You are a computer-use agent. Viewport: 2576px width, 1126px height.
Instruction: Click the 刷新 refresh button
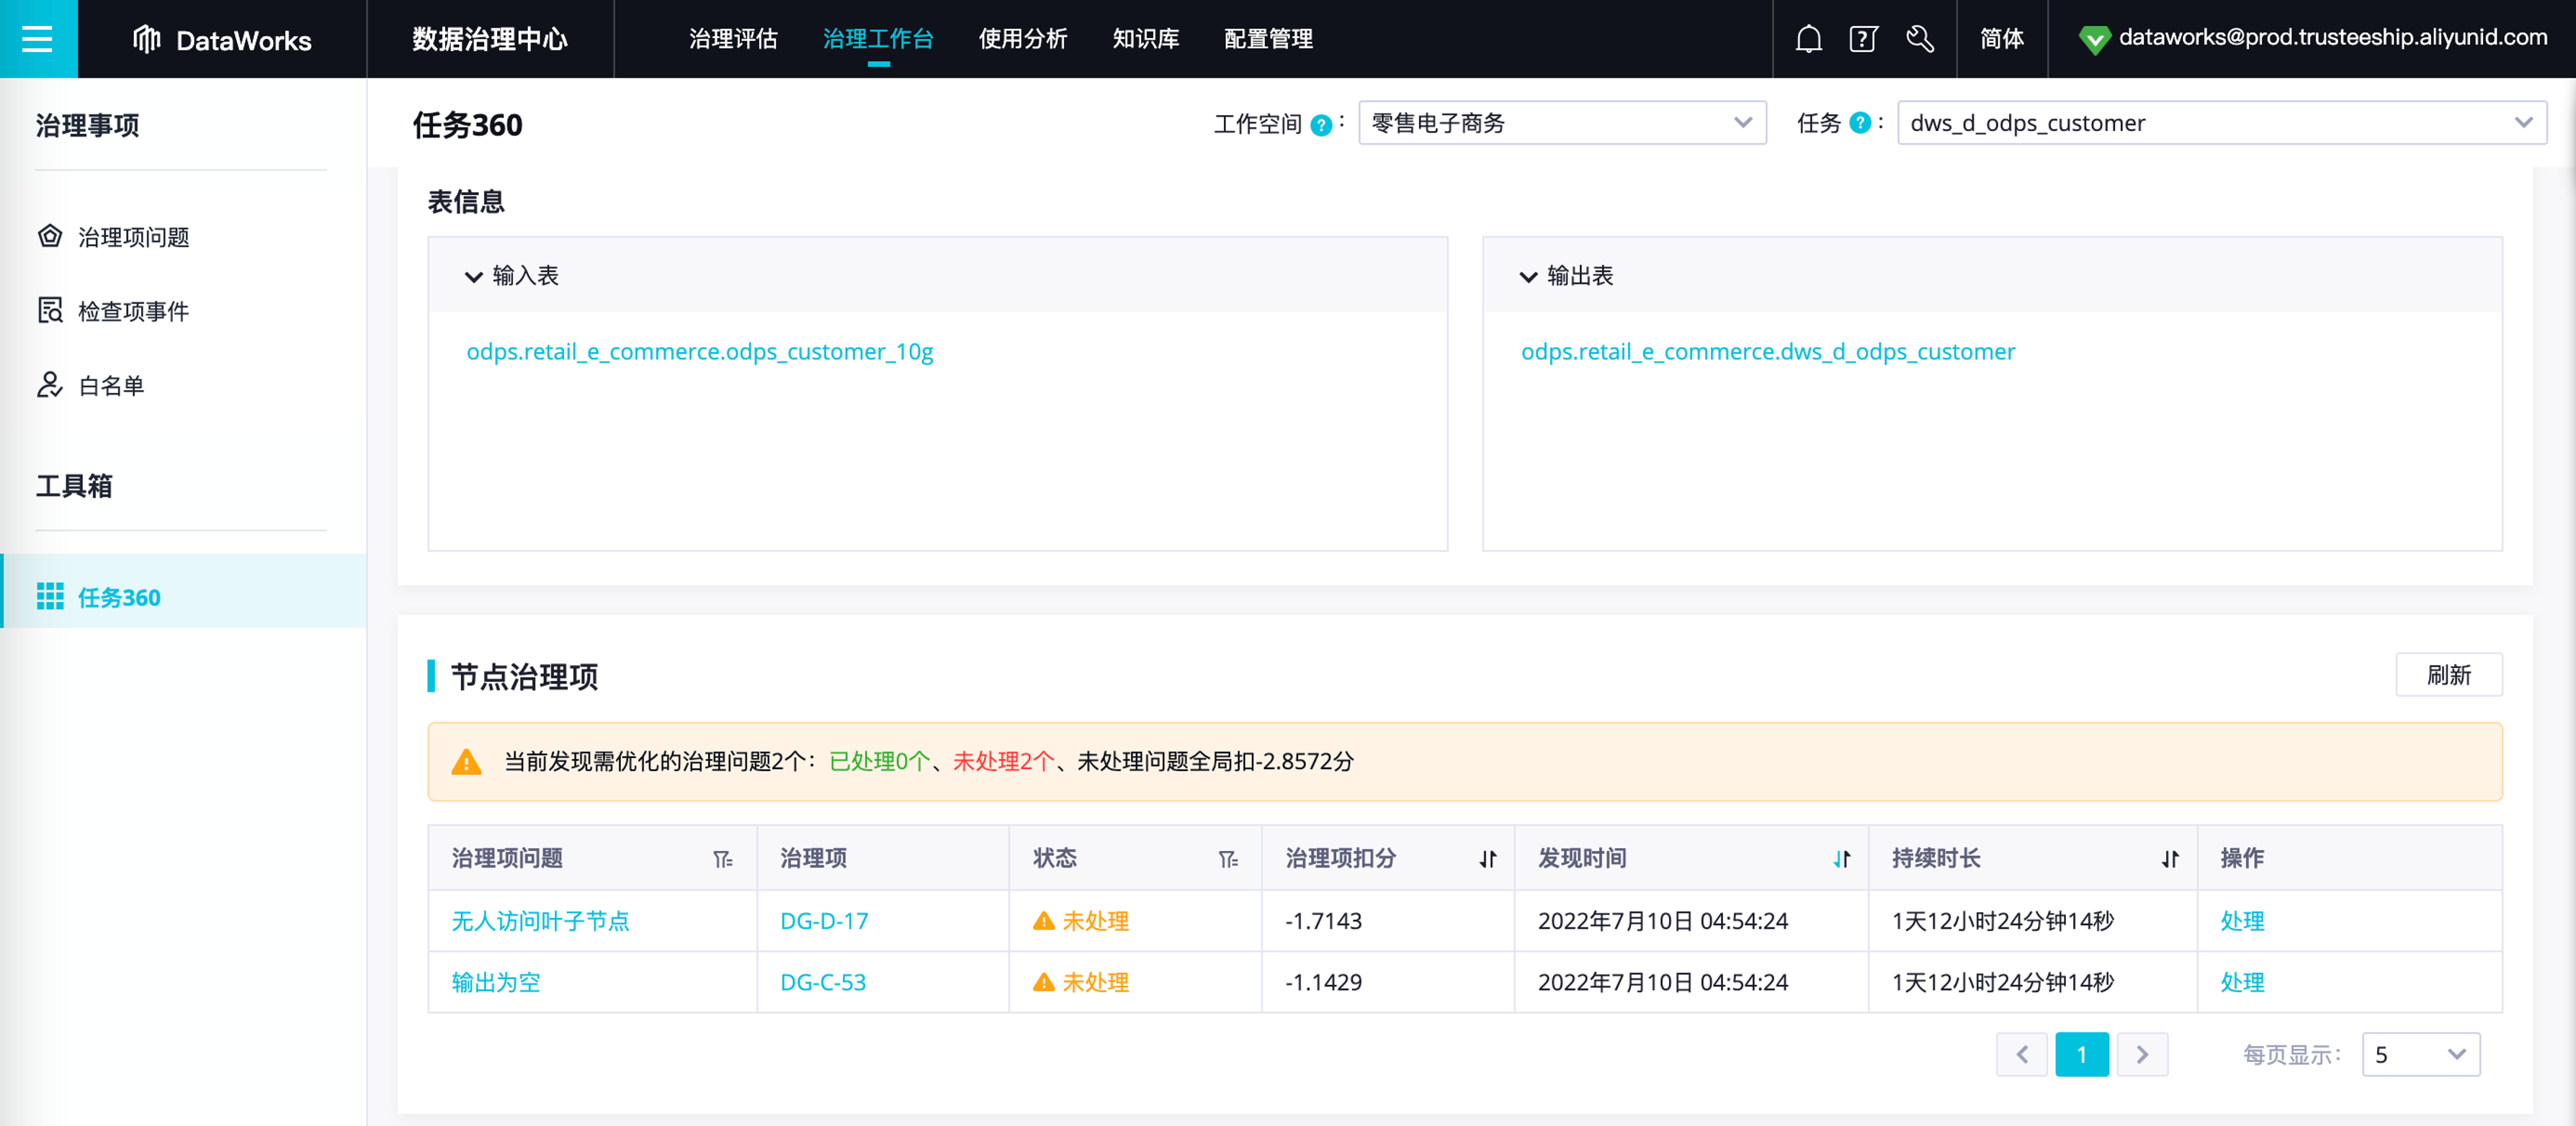pos(2449,675)
